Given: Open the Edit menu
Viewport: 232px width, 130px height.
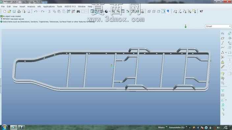Looking at the screenshot, I should click(9, 7).
